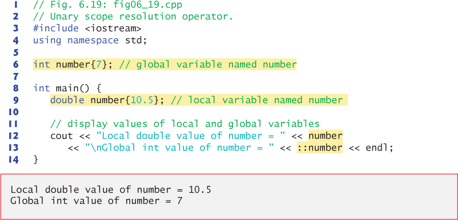Screen dimensions: 458x220
Task: Click string "\nGlobal int value of number = "
Action: 180,148
